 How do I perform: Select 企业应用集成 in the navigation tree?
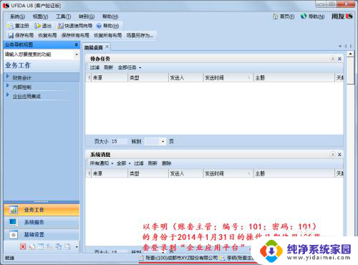26,96
